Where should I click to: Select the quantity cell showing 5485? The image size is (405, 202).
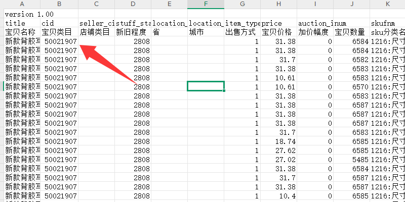coord(351,160)
